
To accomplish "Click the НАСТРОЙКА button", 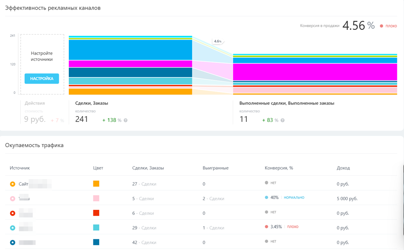I will tap(41, 78).
